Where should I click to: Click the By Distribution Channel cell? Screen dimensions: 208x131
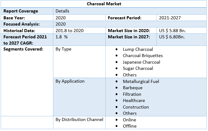point(79,119)
